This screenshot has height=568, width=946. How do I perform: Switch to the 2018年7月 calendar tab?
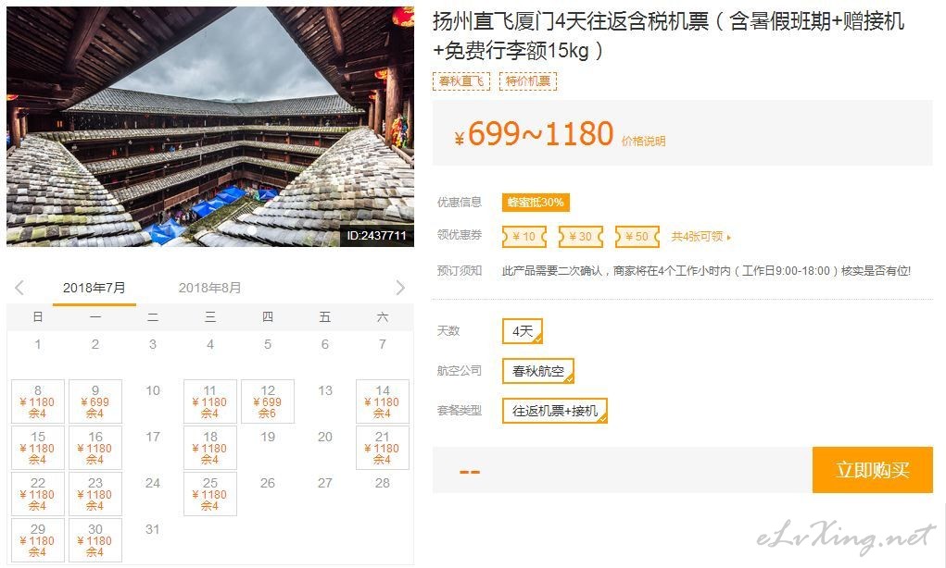tap(95, 288)
